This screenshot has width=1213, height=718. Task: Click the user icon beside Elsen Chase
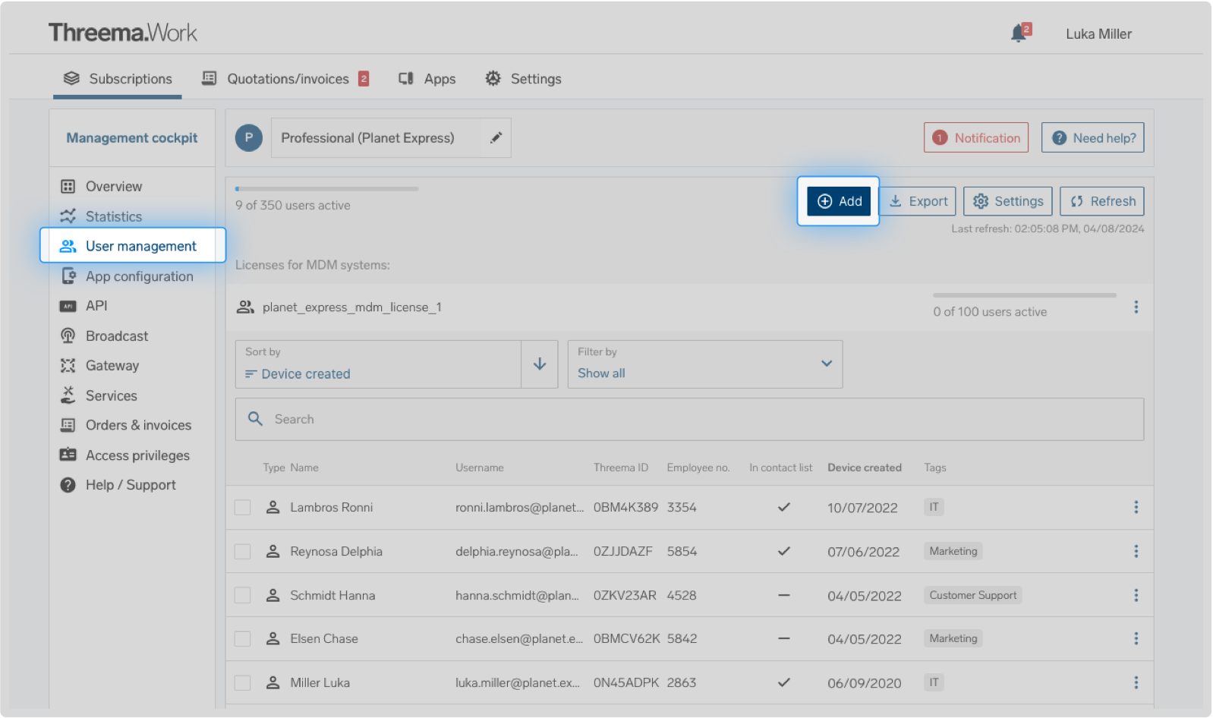[x=273, y=638]
